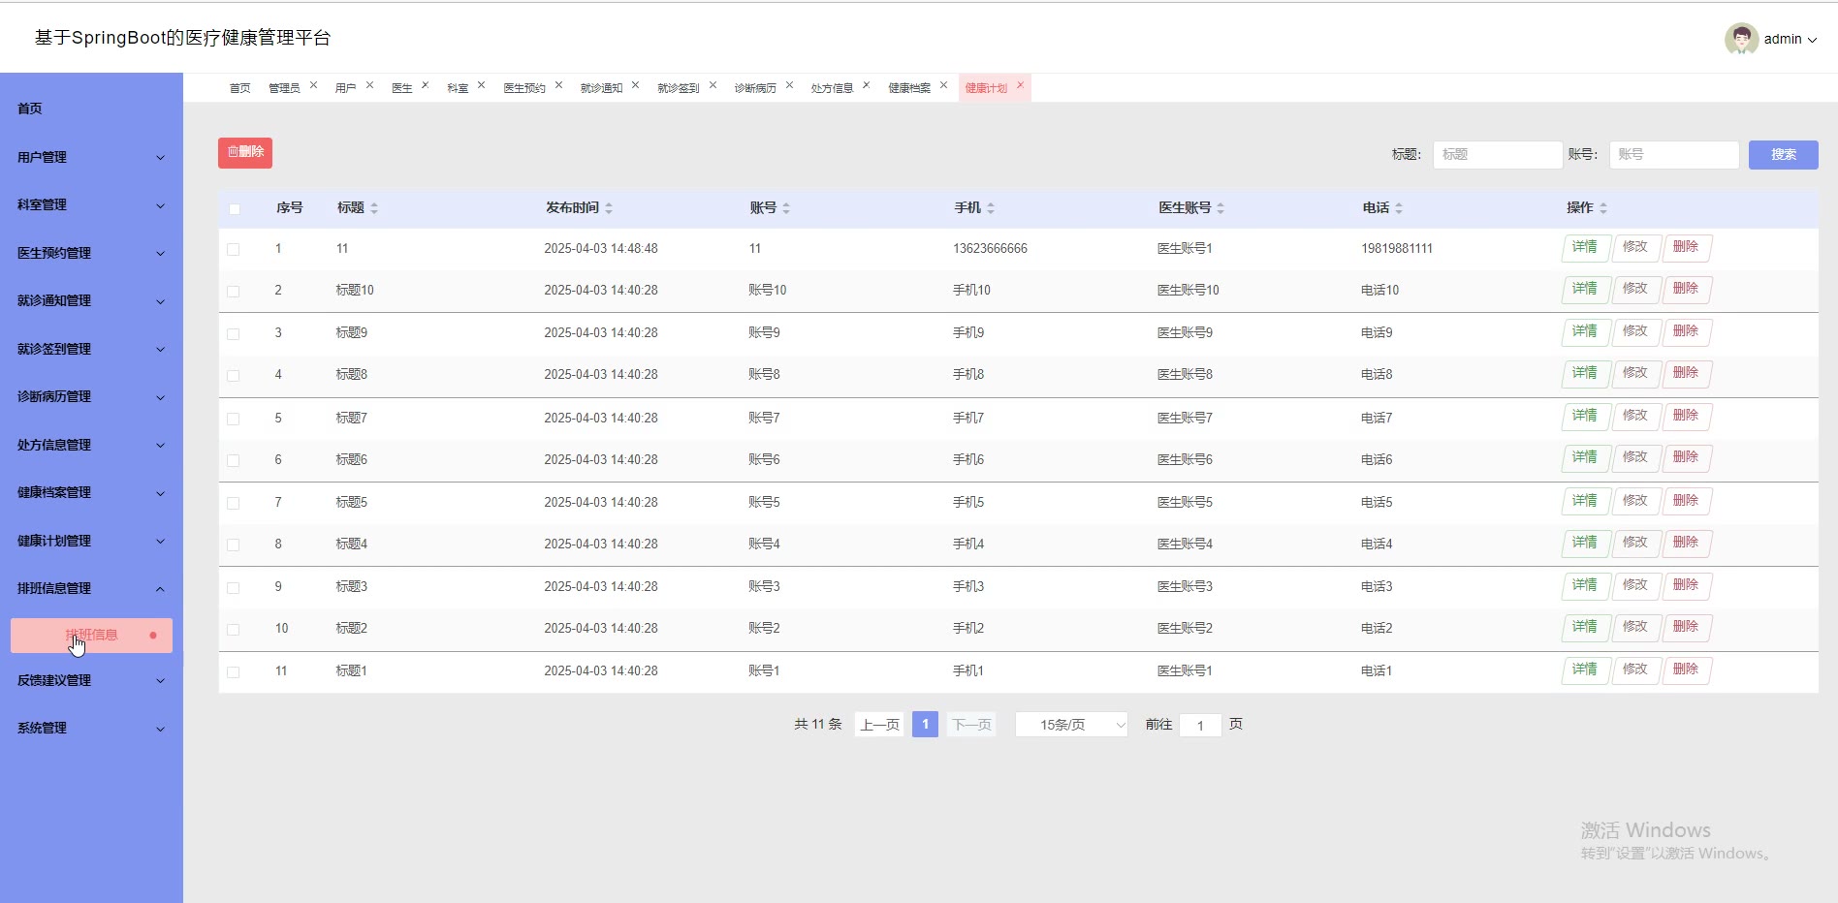Close the 健康计划 tab via X icon

pyautogui.click(x=1020, y=85)
